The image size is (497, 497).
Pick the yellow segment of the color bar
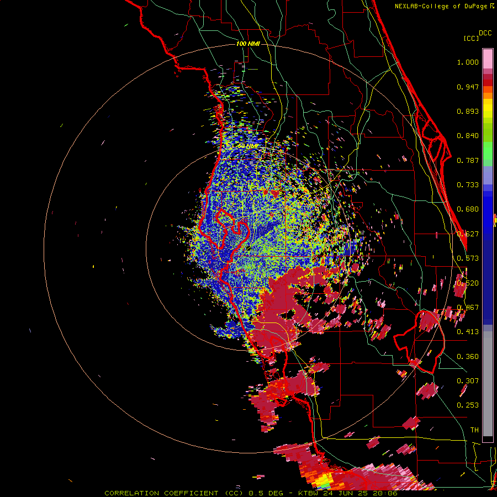tap(488, 108)
